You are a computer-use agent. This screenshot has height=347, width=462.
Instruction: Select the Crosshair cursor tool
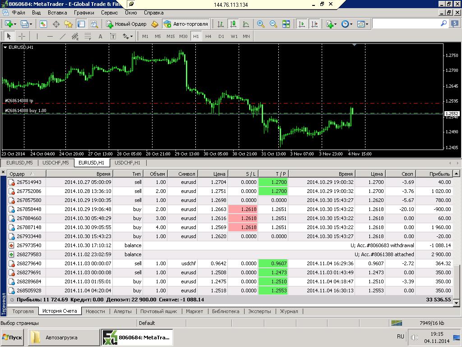click(x=22, y=36)
